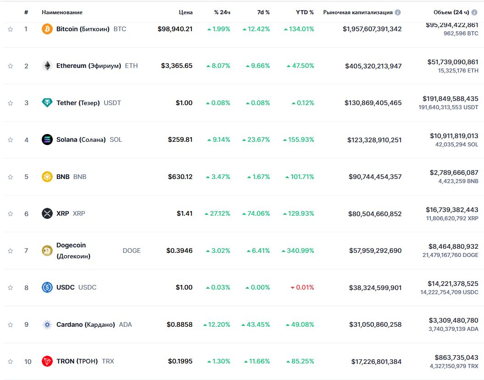The width and height of the screenshot is (484, 380).
Task: Click the Dogecoin logo icon
Action: [x=47, y=251]
